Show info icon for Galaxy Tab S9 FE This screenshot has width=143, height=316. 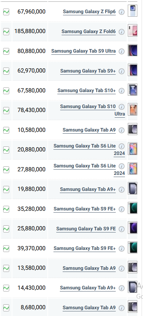pos(121,229)
